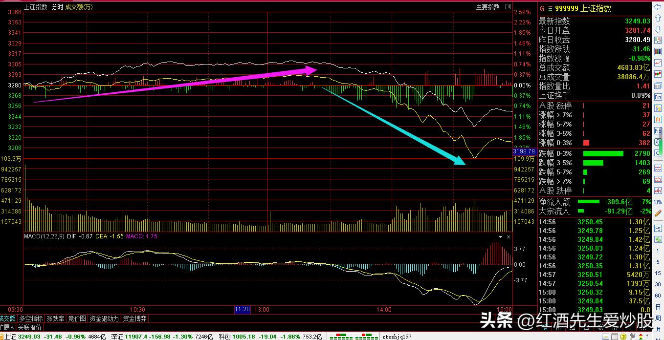The height and width of the screenshot is (340, 664).
Task: Switch to the 多空指标 tab
Action: 31,319
